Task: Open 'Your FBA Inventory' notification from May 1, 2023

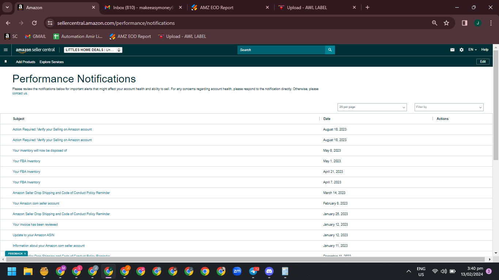Action: 26,161
